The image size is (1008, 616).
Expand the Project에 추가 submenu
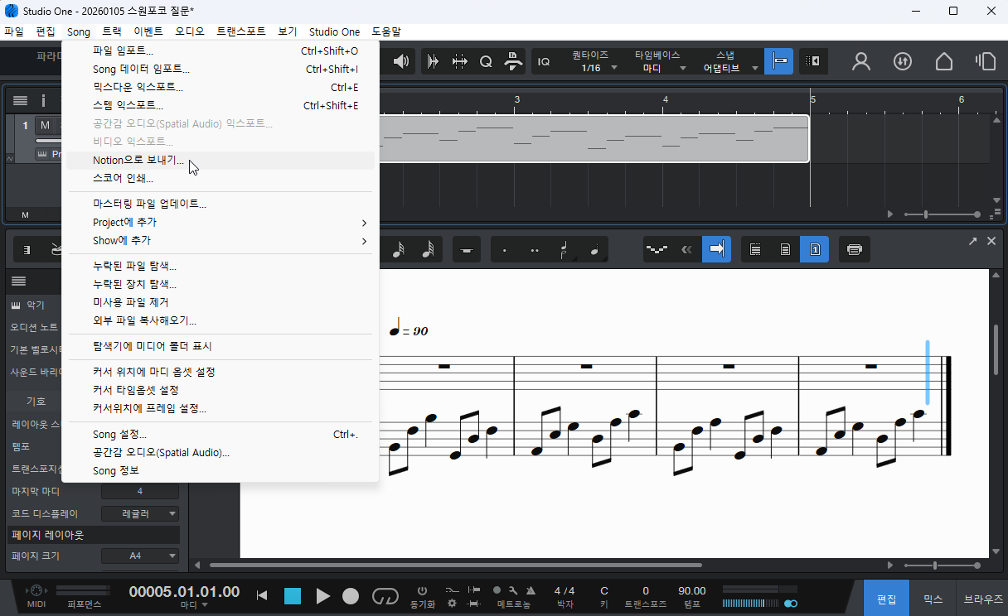229,223
